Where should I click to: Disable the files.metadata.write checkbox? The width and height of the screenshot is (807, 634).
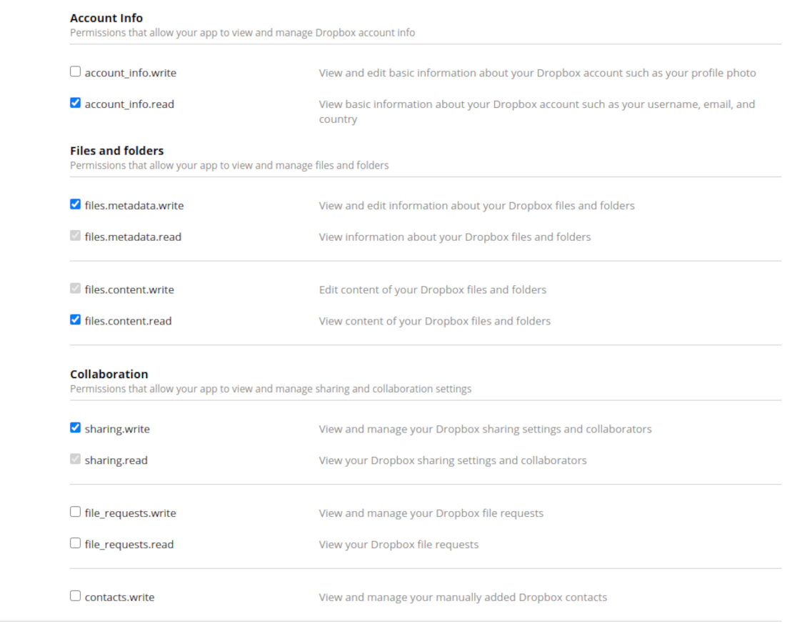(x=76, y=204)
